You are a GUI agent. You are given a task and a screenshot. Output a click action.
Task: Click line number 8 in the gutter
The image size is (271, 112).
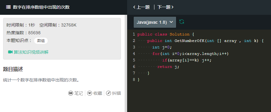pyautogui.click(x=134, y=80)
